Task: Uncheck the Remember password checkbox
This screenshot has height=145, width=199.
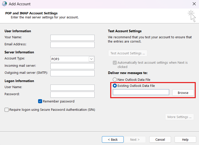Action: [x=40, y=101]
